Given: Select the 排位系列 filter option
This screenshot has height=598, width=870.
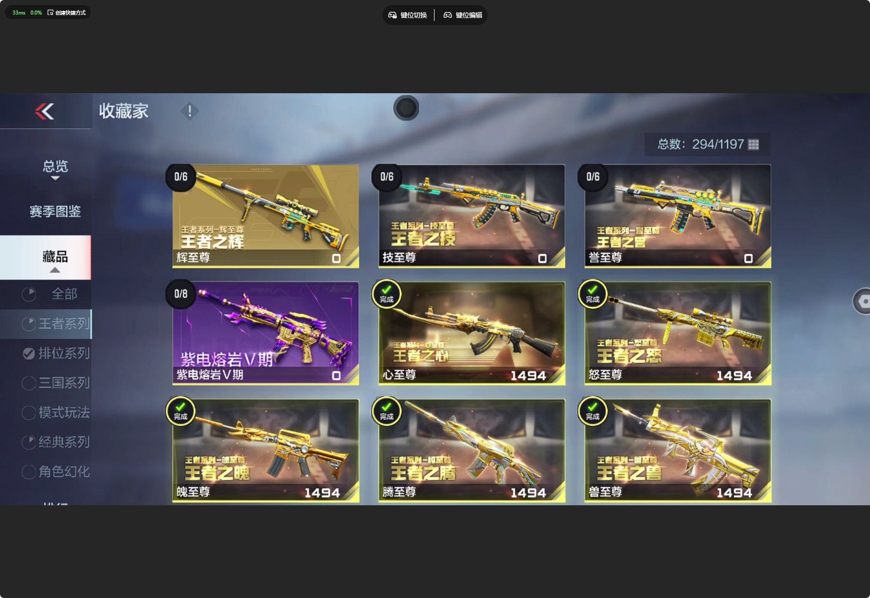Looking at the screenshot, I should (56, 353).
